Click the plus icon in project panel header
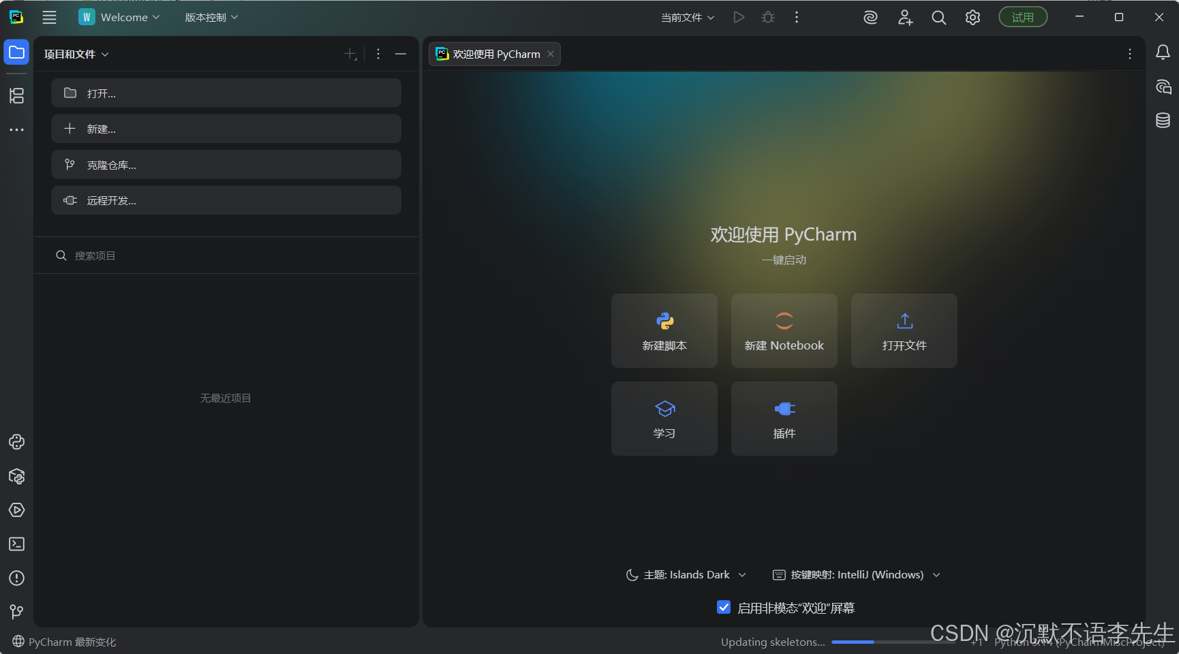This screenshot has height=654, width=1179. pyautogui.click(x=350, y=54)
